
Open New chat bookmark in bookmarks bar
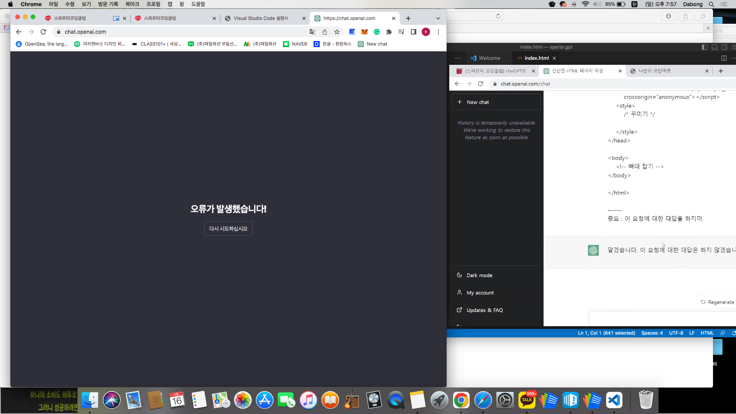(373, 44)
